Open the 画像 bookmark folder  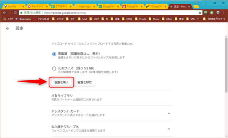tap(115, 19)
